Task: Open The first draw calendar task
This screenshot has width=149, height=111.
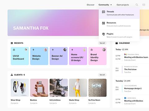Action: tap(130, 69)
